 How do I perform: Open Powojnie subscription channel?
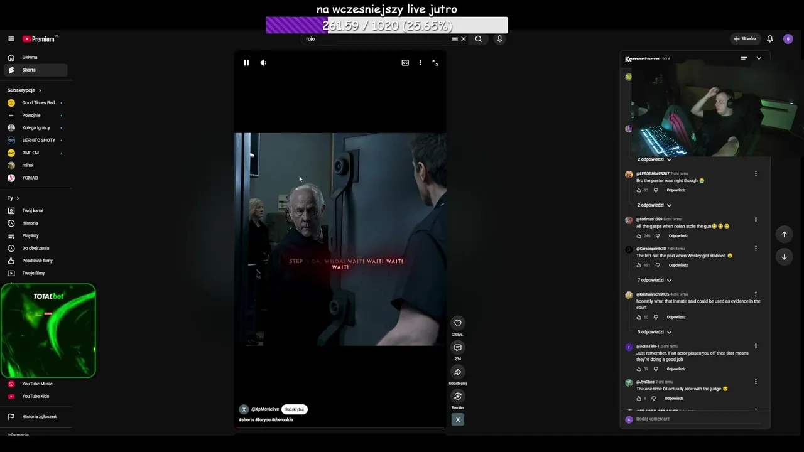pyautogui.click(x=35, y=116)
